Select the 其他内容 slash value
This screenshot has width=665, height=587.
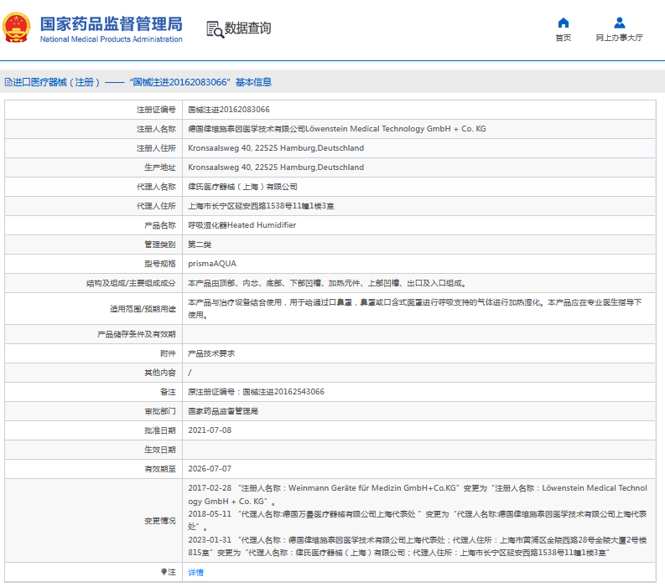click(190, 373)
